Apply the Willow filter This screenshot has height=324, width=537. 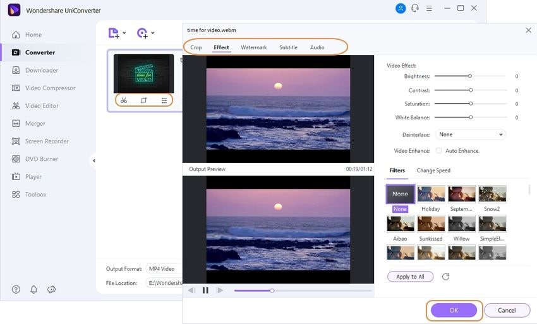tap(462, 224)
